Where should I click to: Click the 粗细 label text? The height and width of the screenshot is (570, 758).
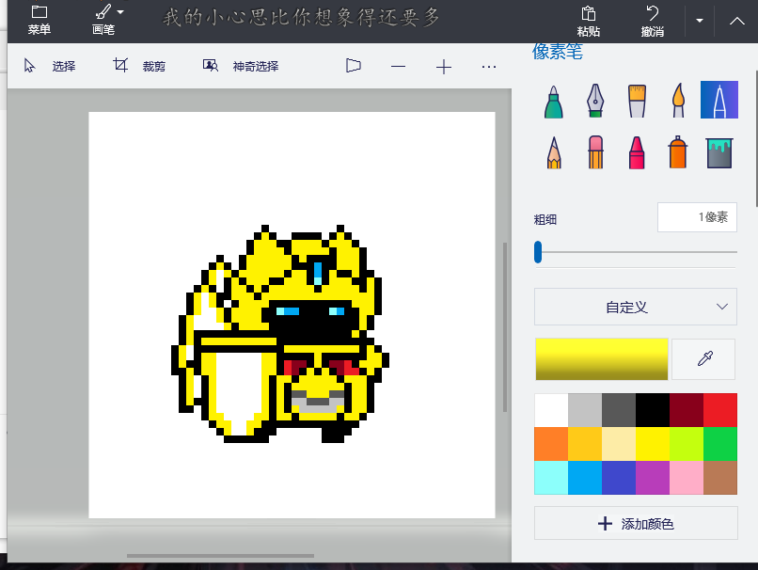click(545, 219)
